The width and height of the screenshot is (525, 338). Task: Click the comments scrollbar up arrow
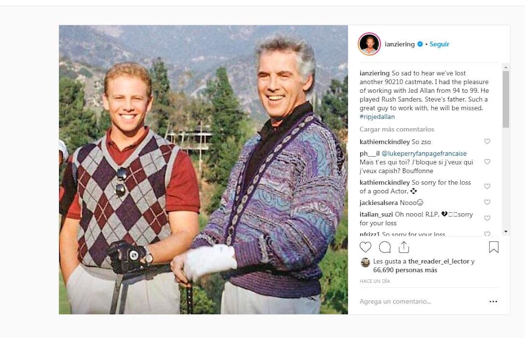(x=506, y=67)
